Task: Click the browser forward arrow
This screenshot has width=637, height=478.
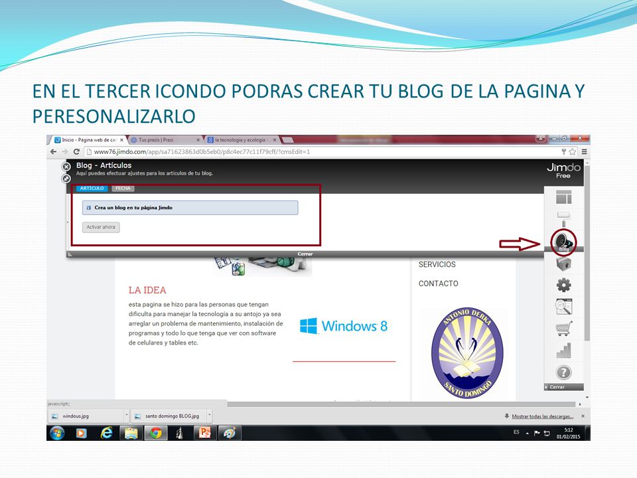Action: click(x=65, y=151)
